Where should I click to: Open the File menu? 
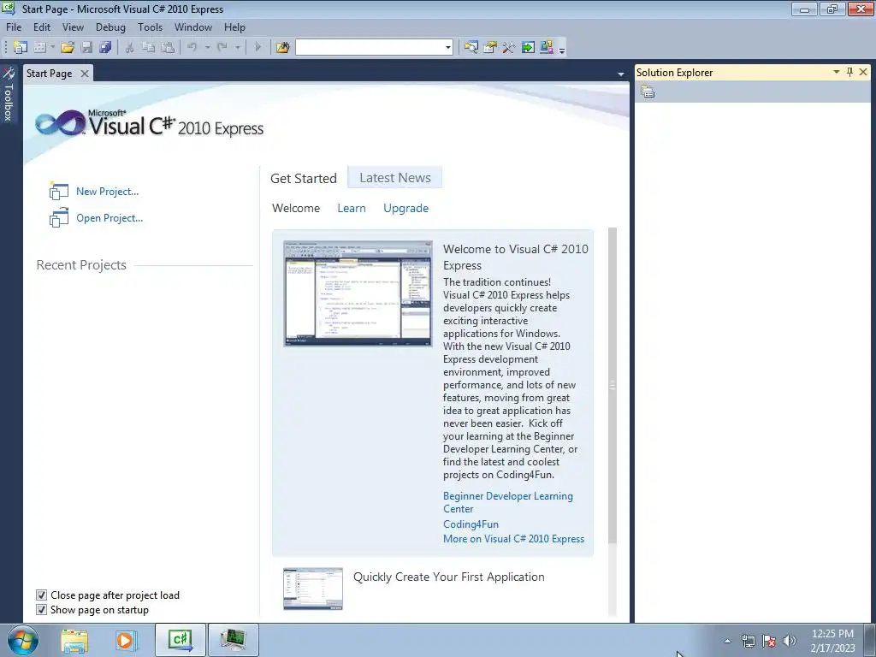point(14,27)
